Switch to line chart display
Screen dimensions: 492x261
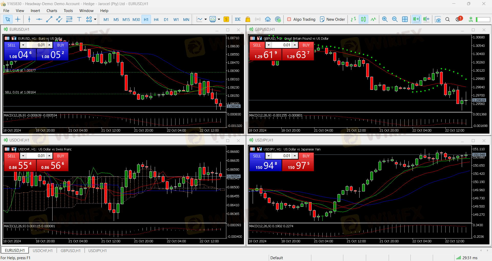click(374, 19)
